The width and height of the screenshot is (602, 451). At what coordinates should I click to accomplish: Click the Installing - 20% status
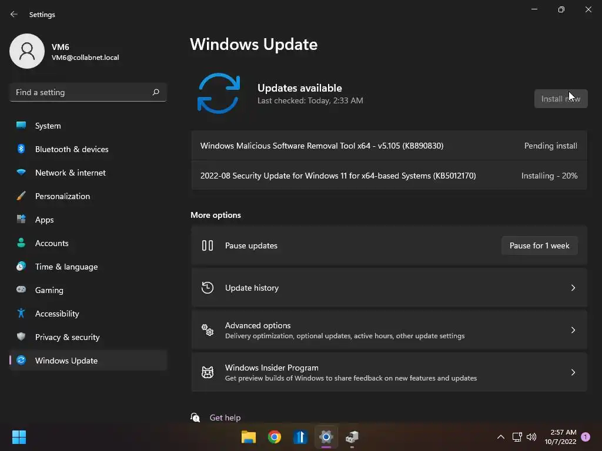pos(549,176)
